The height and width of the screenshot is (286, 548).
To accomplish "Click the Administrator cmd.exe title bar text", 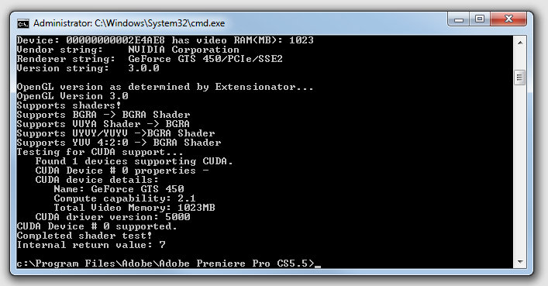I will 129,23.
